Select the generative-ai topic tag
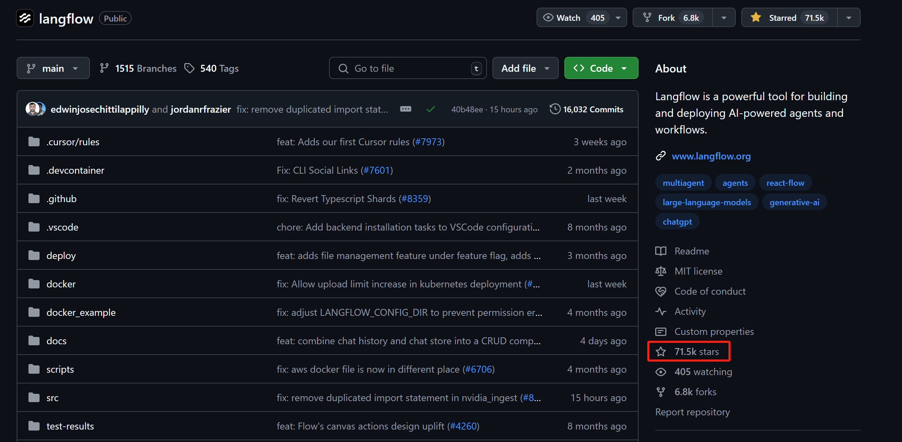This screenshot has width=902, height=442. click(794, 202)
